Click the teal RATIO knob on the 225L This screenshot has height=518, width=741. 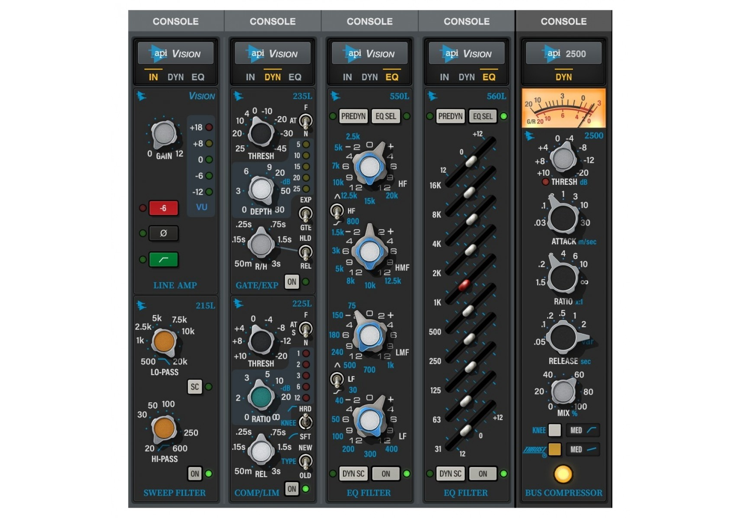(x=261, y=397)
